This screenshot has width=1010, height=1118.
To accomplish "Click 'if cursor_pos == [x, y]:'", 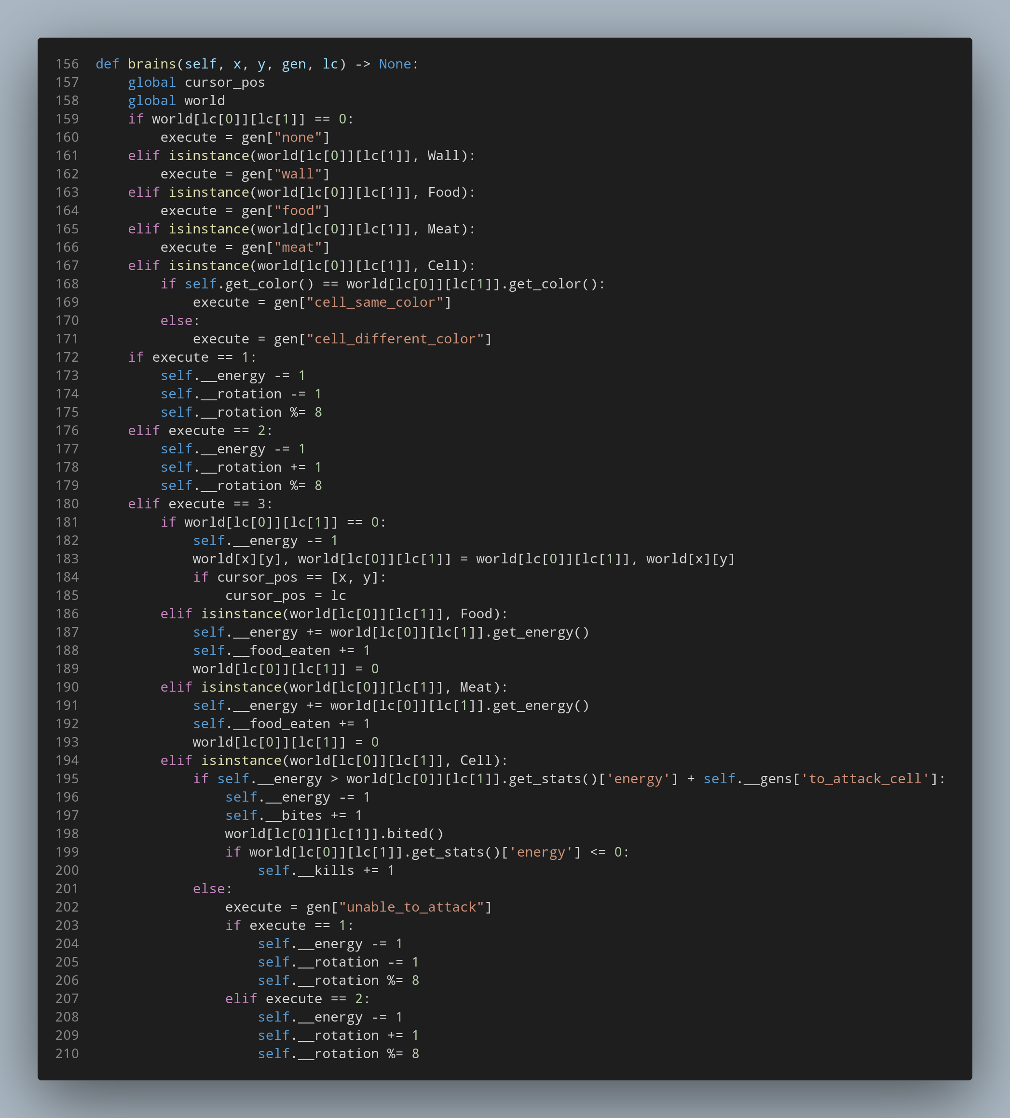I will coord(289,577).
